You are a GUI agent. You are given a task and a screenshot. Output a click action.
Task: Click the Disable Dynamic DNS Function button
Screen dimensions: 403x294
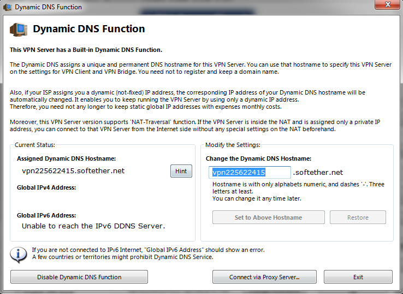click(79, 277)
